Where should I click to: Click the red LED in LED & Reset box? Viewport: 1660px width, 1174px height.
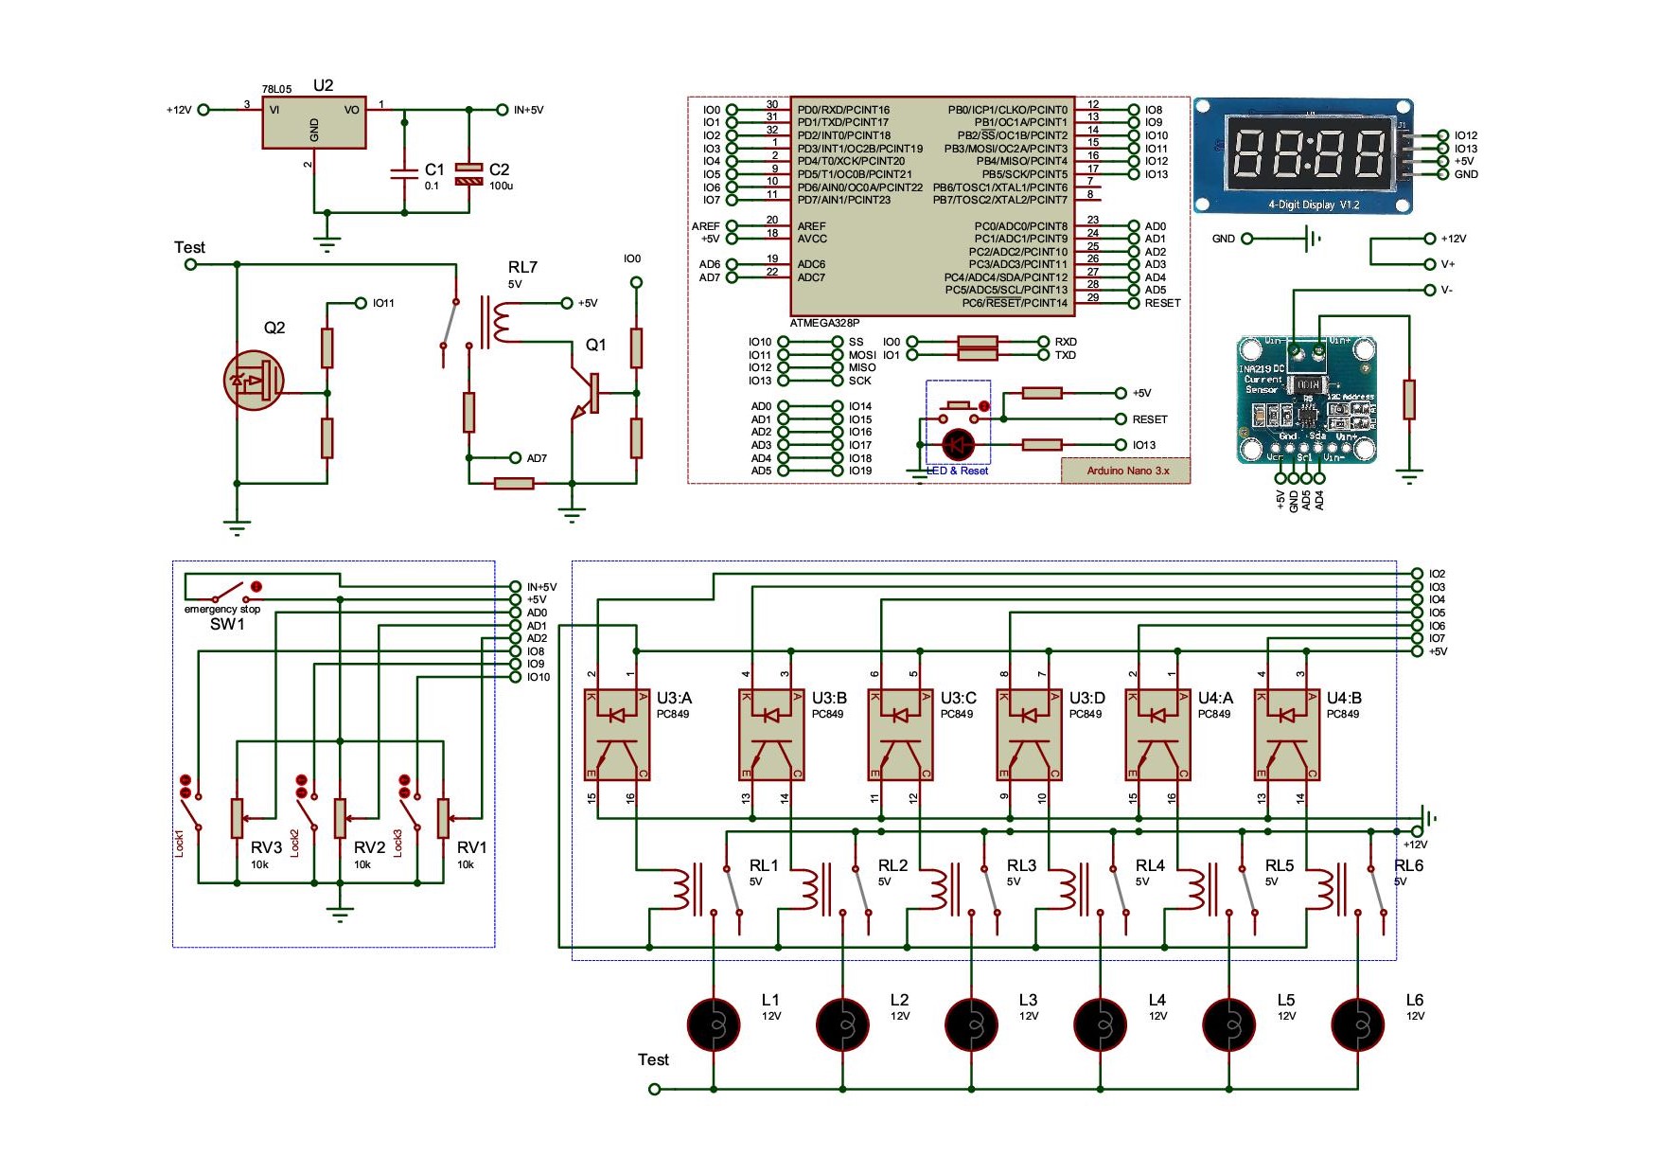(959, 444)
